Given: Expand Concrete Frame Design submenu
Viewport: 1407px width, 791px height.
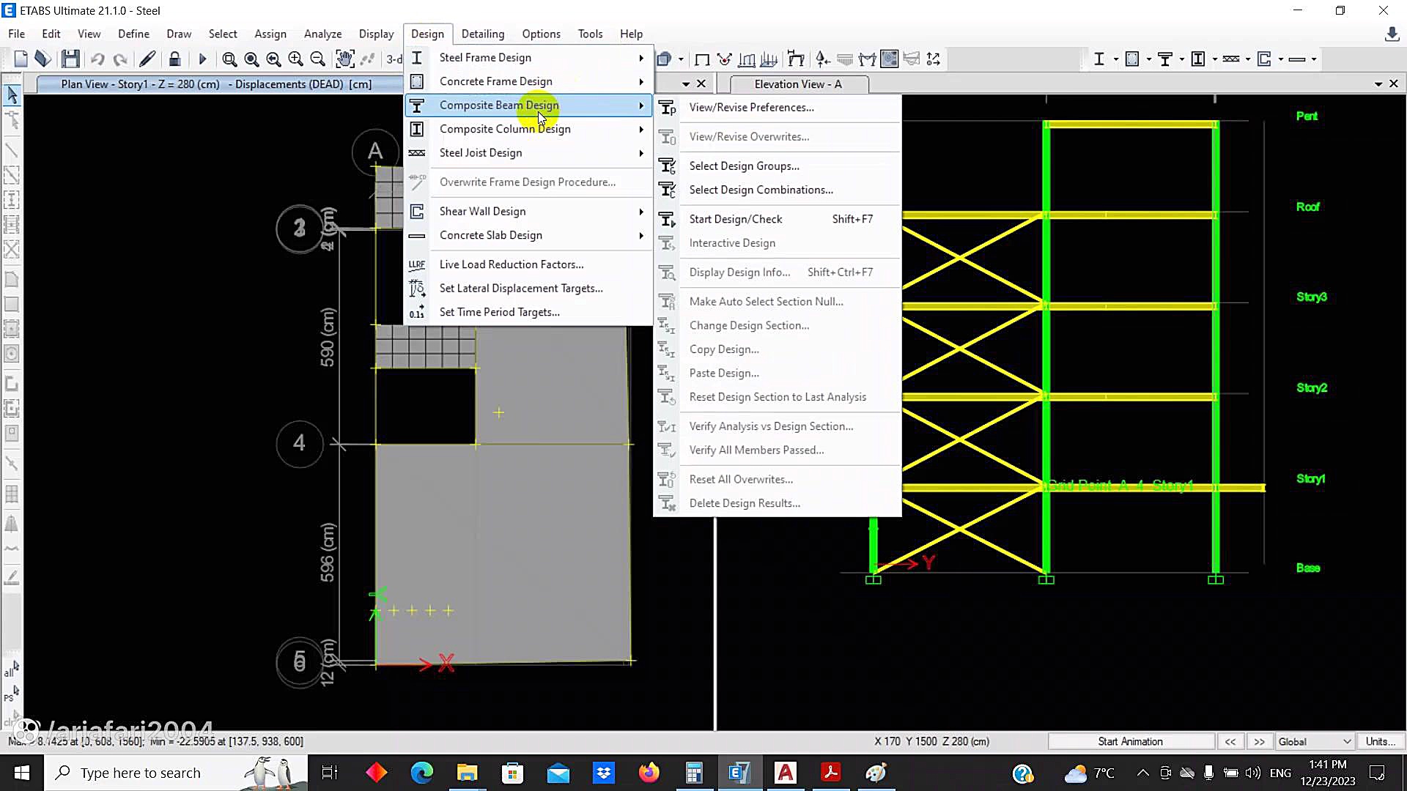Looking at the screenshot, I should (528, 81).
